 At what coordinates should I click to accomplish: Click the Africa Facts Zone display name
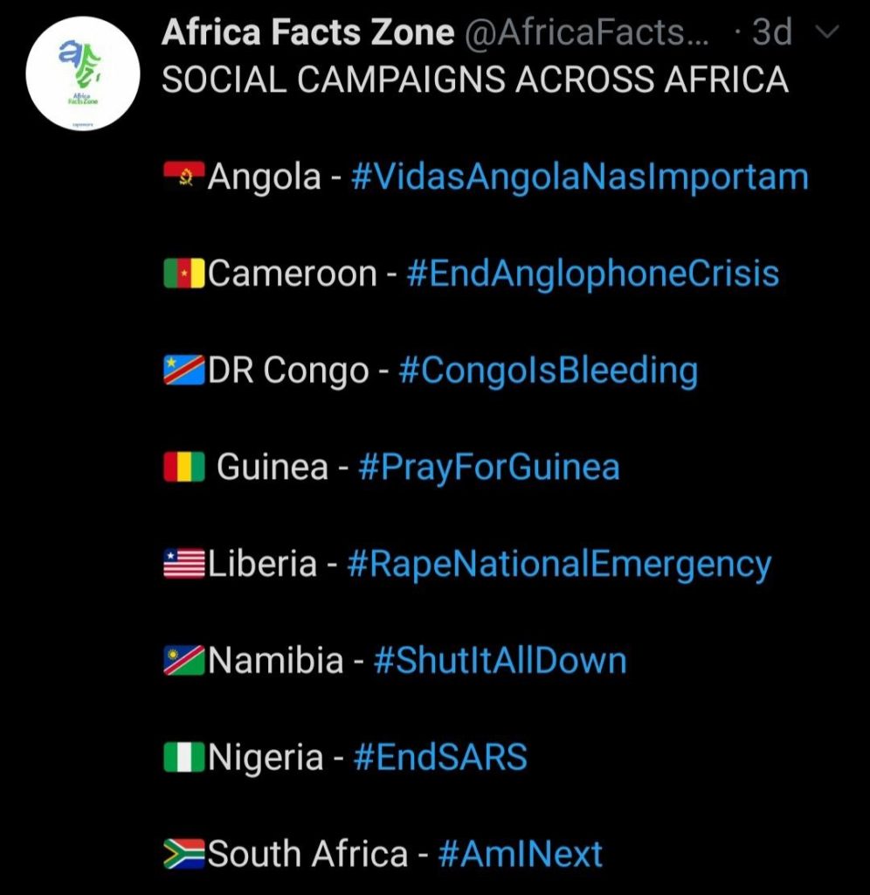coord(307,31)
